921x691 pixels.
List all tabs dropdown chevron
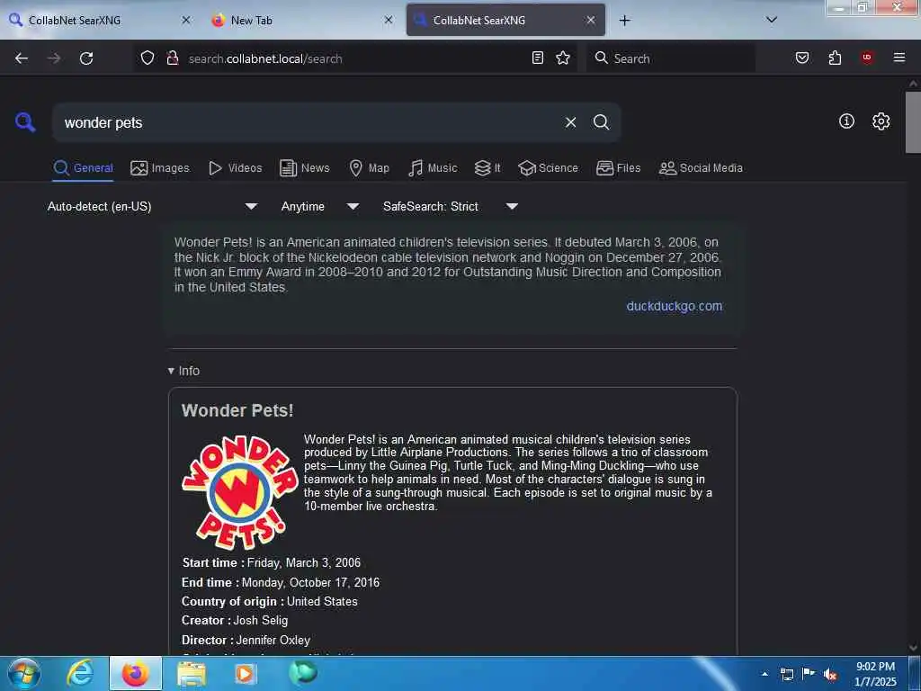tap(772, 20)
